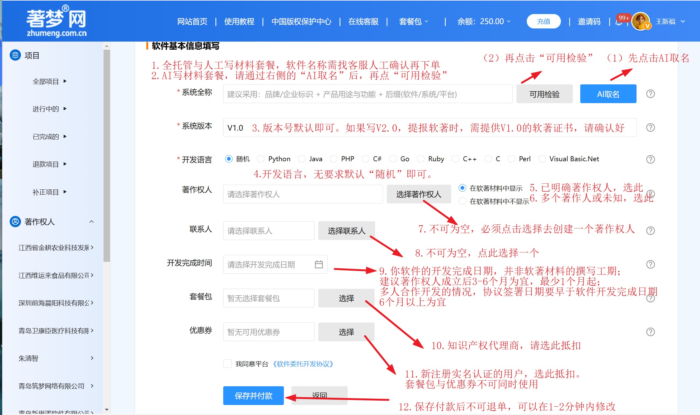This screenshot has height=415, width=700.
Task: Select Python as development language
Action: (261, 159)
